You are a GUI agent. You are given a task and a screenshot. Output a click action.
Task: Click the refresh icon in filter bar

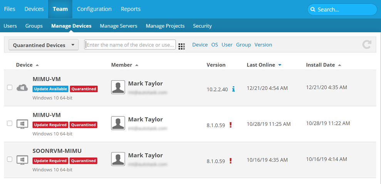tap(367, 45)
